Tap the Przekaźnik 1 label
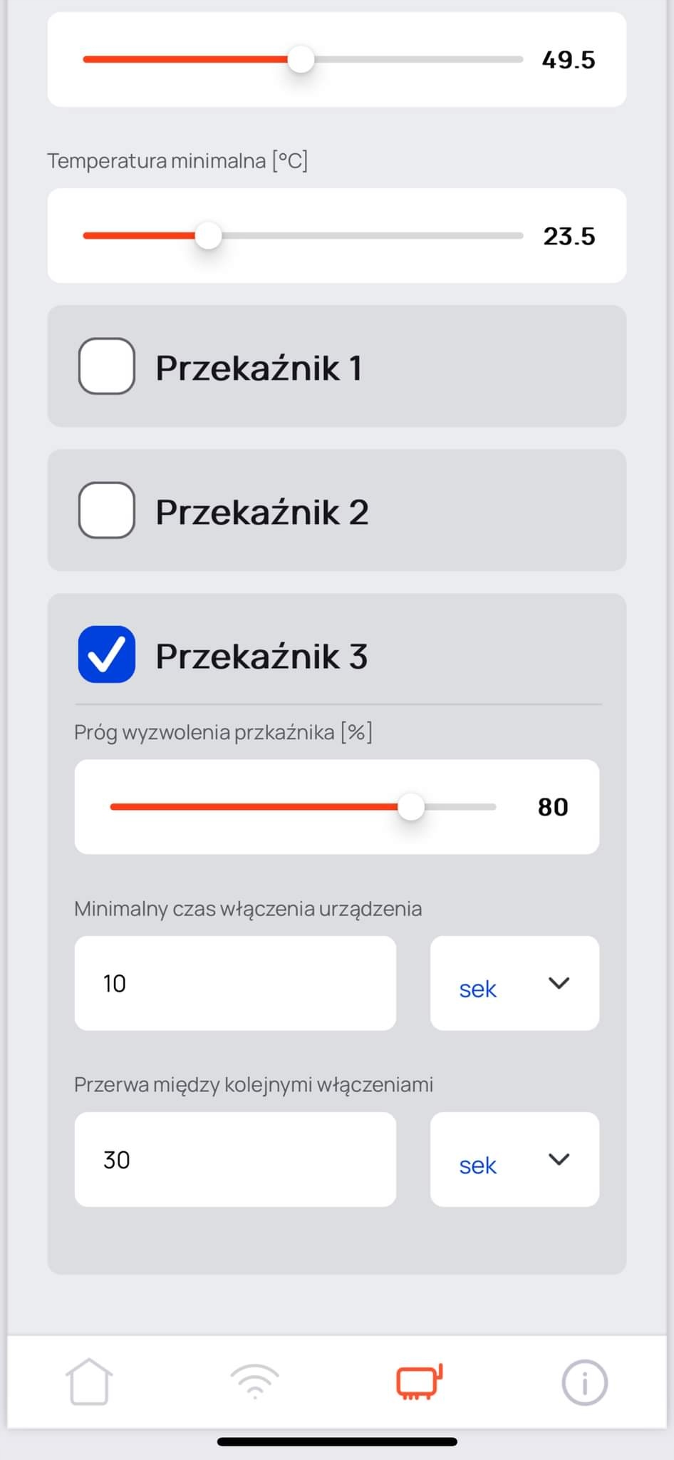The width and height of the screenshot is (674, 1460). (x=259, y=368)
